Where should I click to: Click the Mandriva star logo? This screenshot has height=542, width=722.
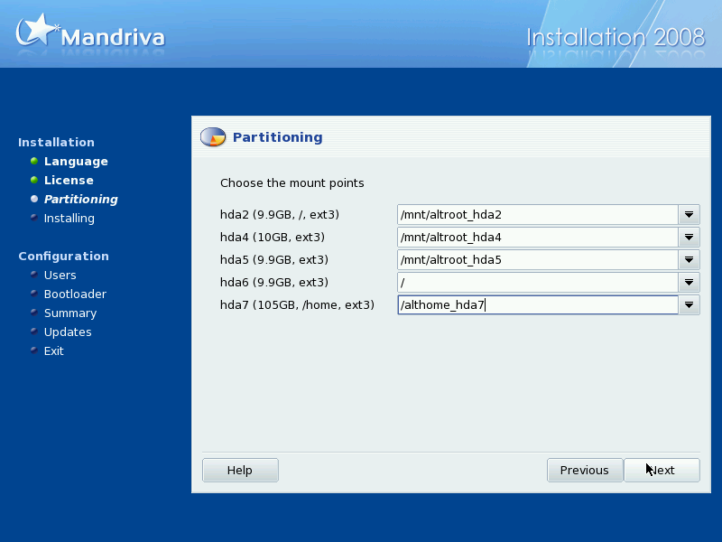38,31
